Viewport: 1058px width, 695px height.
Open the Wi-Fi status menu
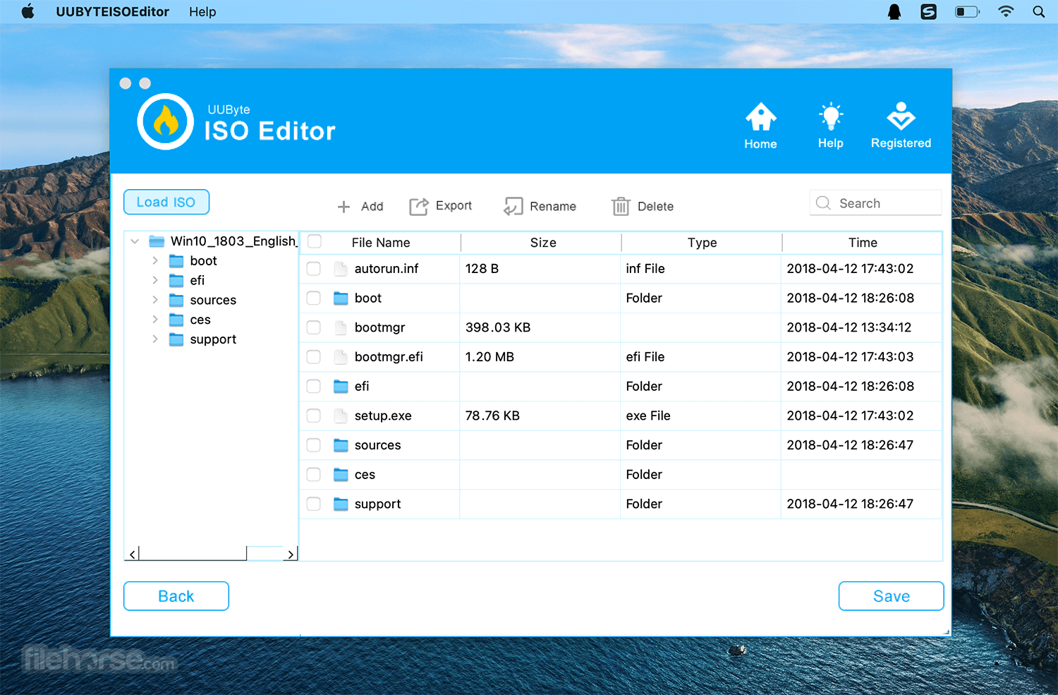(x=1006, y=12)
